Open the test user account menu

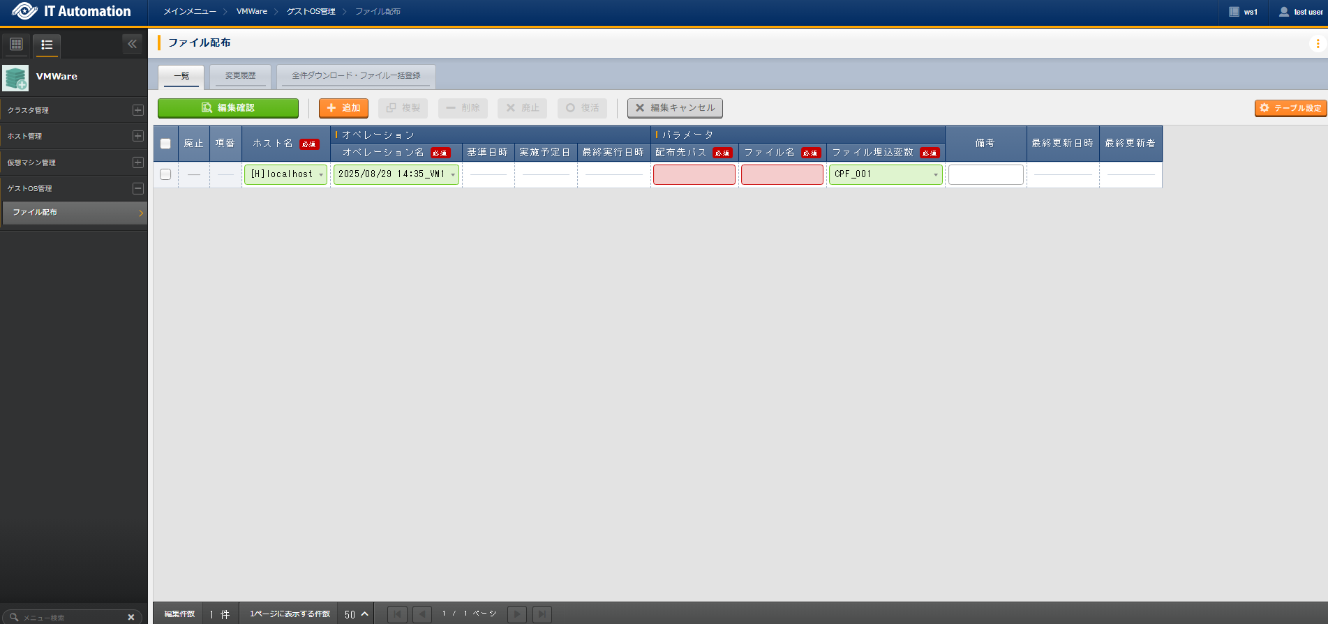[1301, 12]
